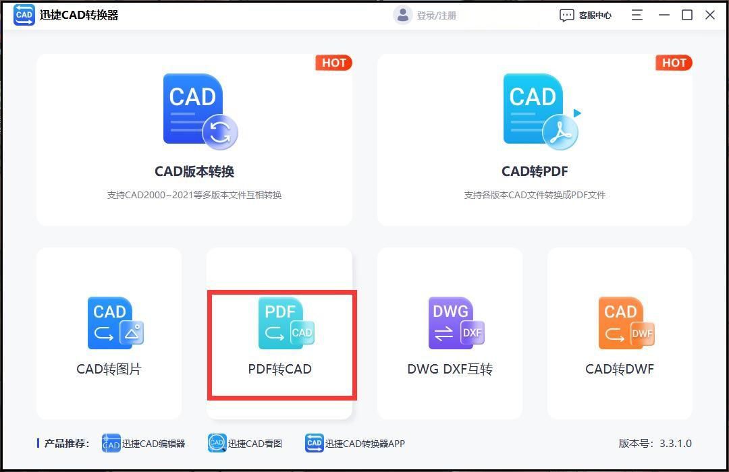Click the CAD logo in the title bar

click(x=24, y=14)
